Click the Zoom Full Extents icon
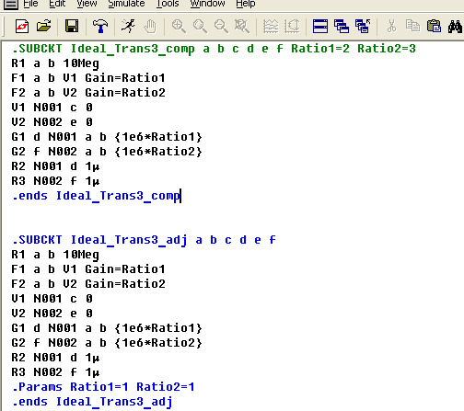464x411 pixels. click(242, 27)
